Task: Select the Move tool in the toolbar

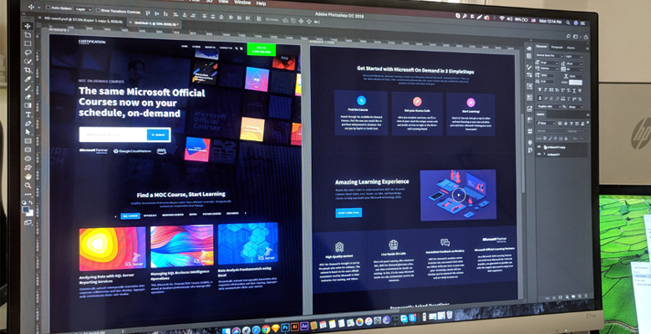Action: pos(28,26)
